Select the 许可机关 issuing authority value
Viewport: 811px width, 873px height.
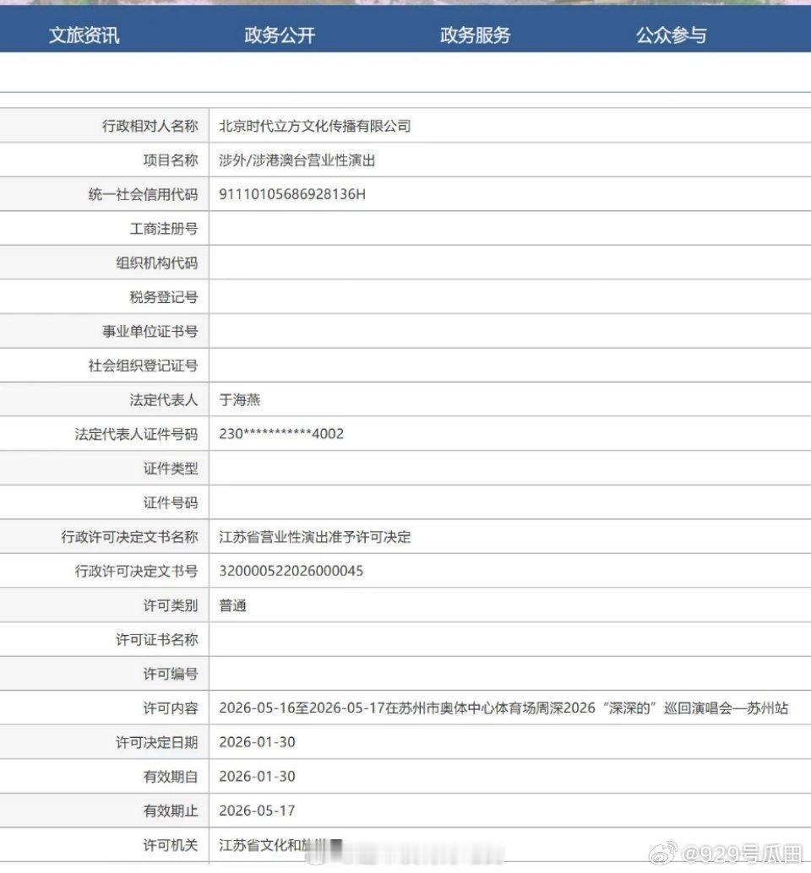(x=287, y=845)
